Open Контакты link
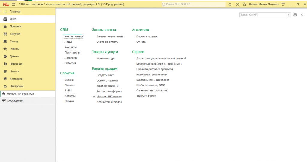This screenshot has height=162, width=307. [x=71, y=47]
